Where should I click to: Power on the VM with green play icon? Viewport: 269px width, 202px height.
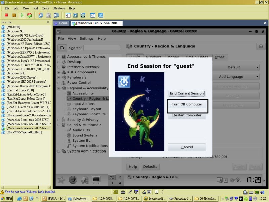click(x=22, y=15)
